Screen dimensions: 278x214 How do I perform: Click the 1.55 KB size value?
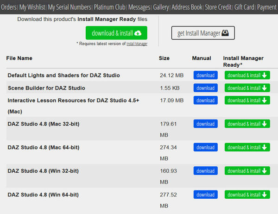pyautogui.click(x=170, y=88)
